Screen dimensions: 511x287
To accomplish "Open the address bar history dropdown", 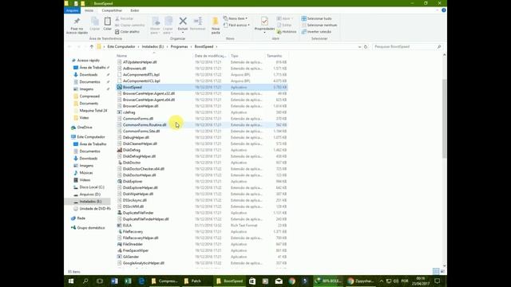I will pyautogui.click(x=359, y=46).
